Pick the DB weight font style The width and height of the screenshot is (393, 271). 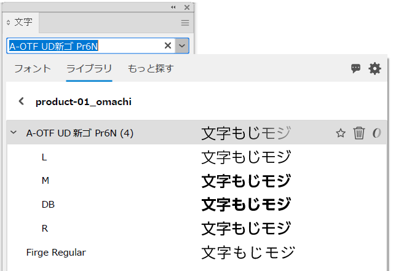tap(48, 205)
